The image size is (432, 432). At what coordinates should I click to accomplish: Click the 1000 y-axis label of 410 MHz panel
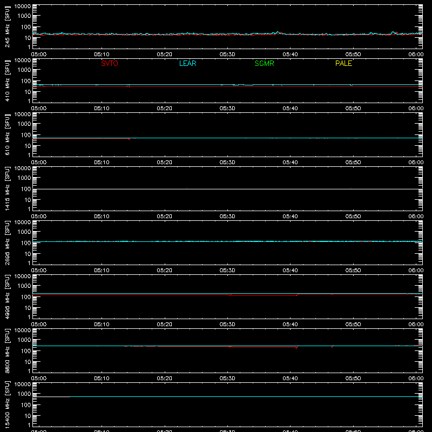coord(24,70)
